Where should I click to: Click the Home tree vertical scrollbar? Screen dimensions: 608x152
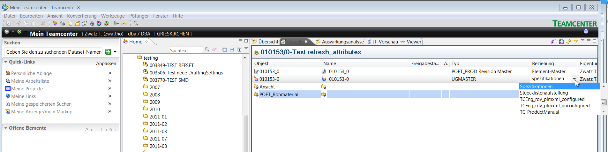245,133
